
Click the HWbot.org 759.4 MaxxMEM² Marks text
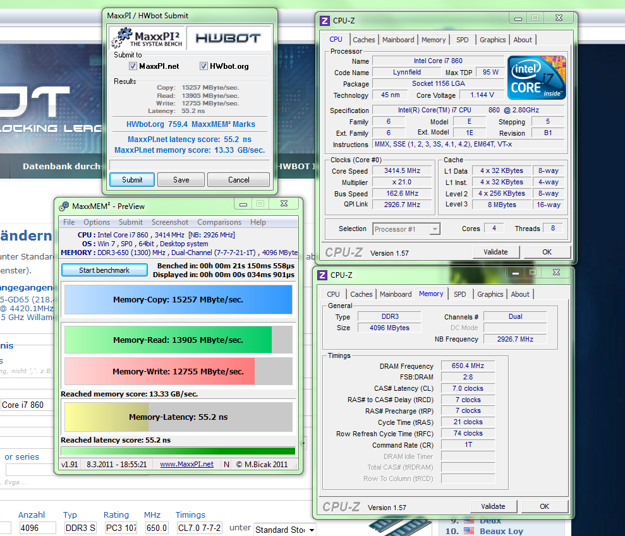[x=190, y=124]
